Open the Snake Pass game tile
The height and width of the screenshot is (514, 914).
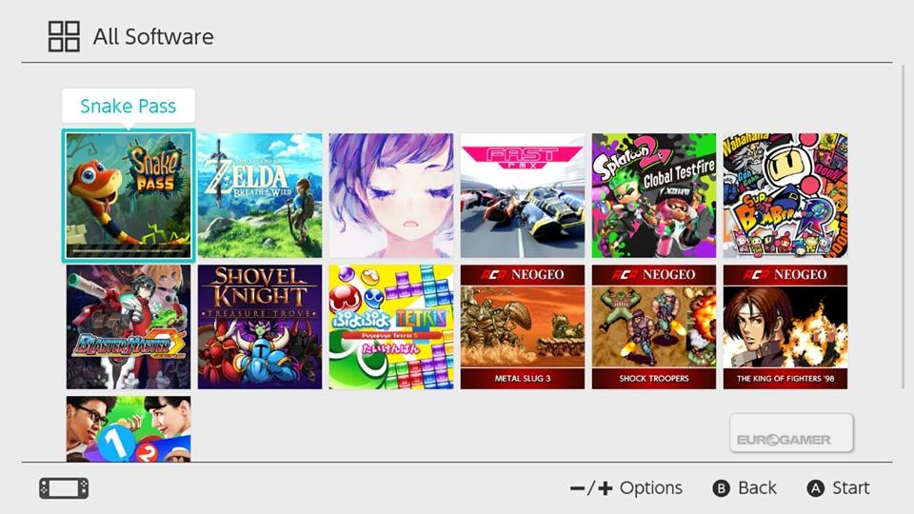click(x=129, y=195)
